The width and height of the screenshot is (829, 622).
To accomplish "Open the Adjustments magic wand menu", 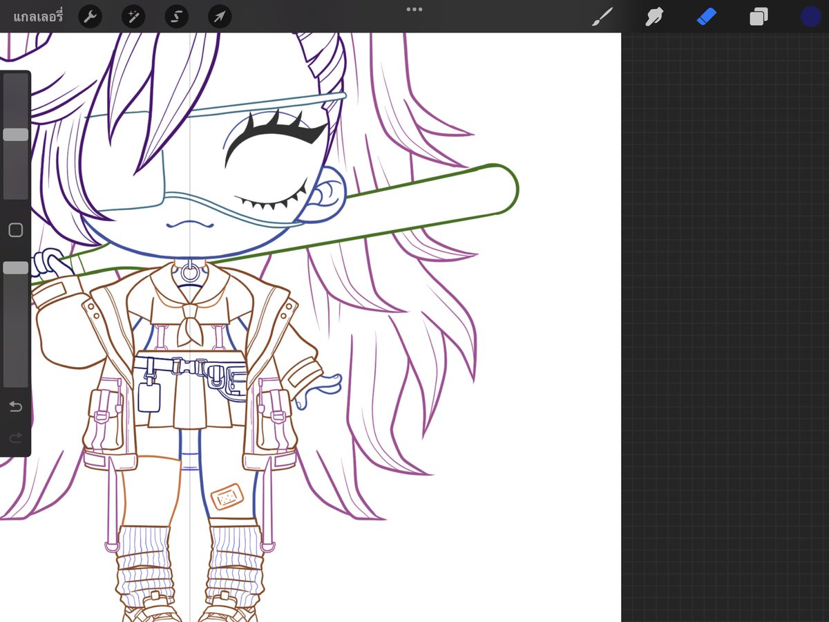I will [x=133, y=17].
